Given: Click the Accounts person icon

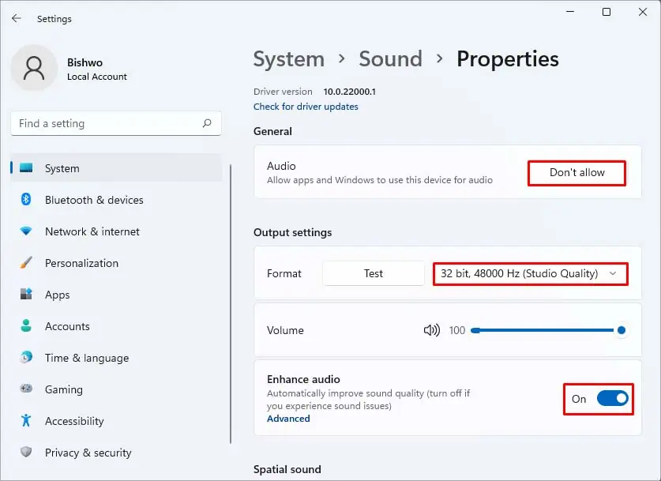Looking at the screenshot, I should pyautogui.click(x=26, y=325).
